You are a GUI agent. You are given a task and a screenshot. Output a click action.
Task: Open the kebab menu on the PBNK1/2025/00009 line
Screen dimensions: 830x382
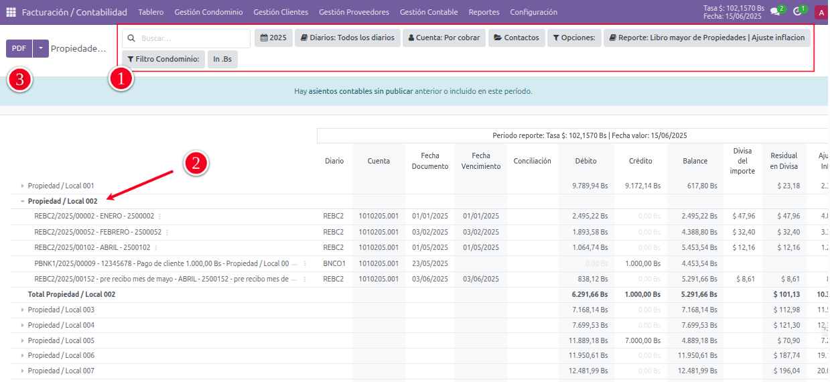(x=305, y=263)
